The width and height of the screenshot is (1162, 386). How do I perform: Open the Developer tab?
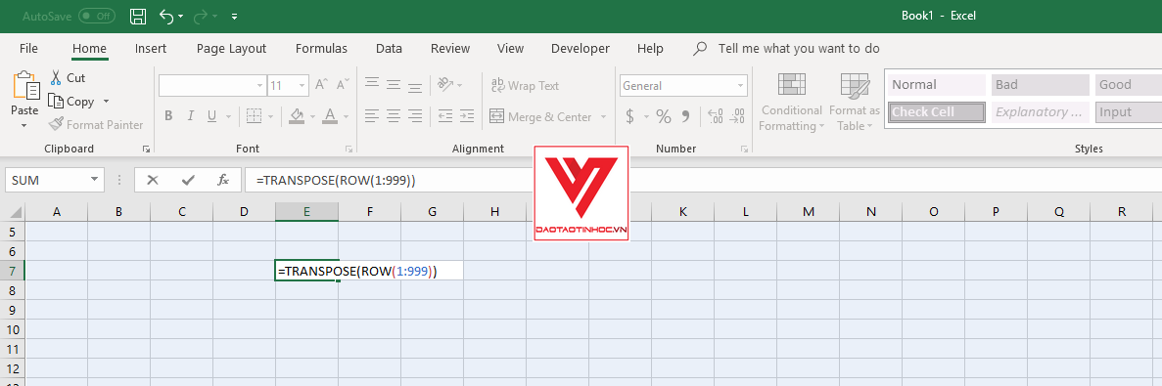(581, 48)
